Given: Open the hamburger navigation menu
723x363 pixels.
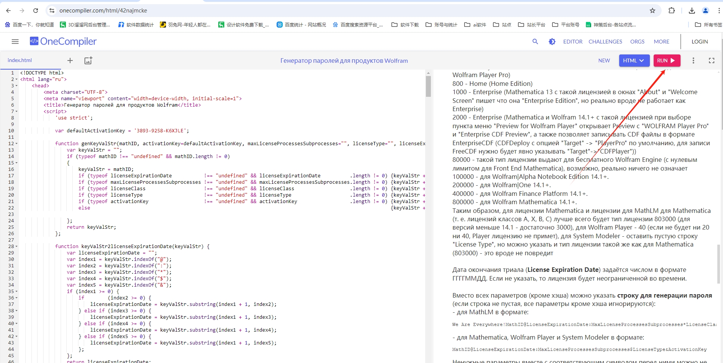Looking at the screenshot, I should (x=15, y=42).
